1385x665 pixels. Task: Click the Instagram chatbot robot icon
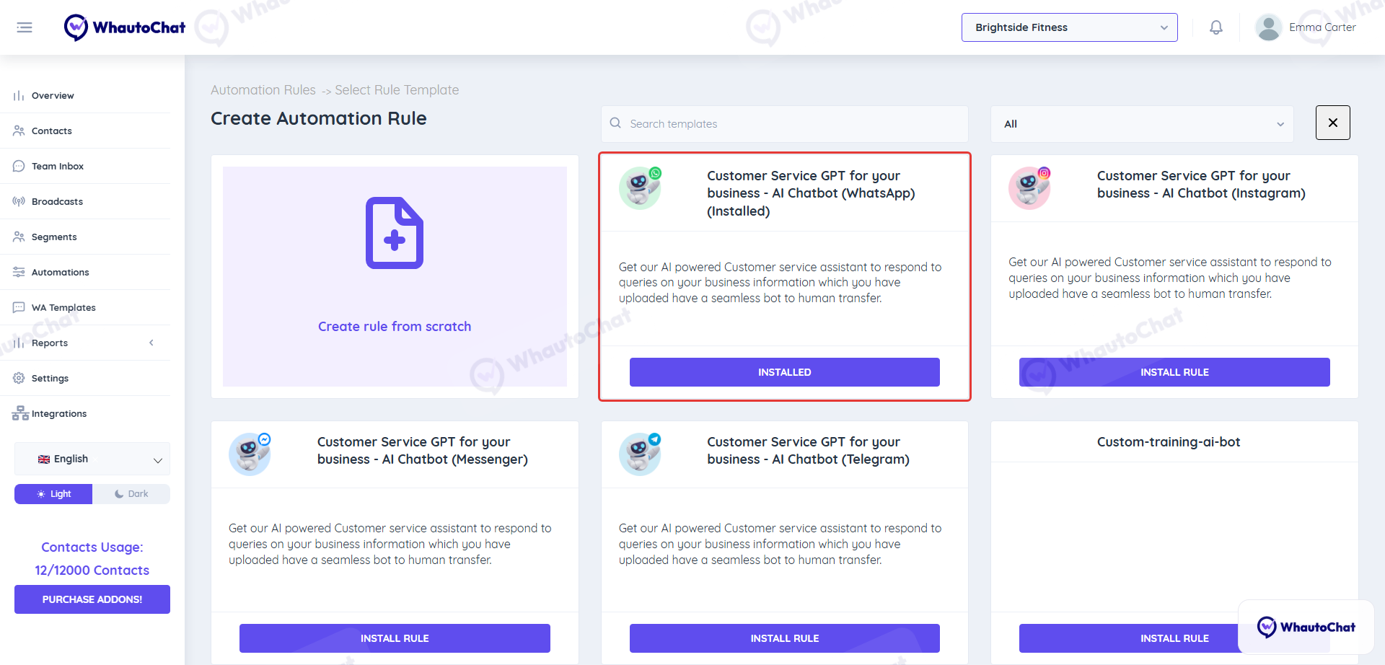tap(1030, 188)
